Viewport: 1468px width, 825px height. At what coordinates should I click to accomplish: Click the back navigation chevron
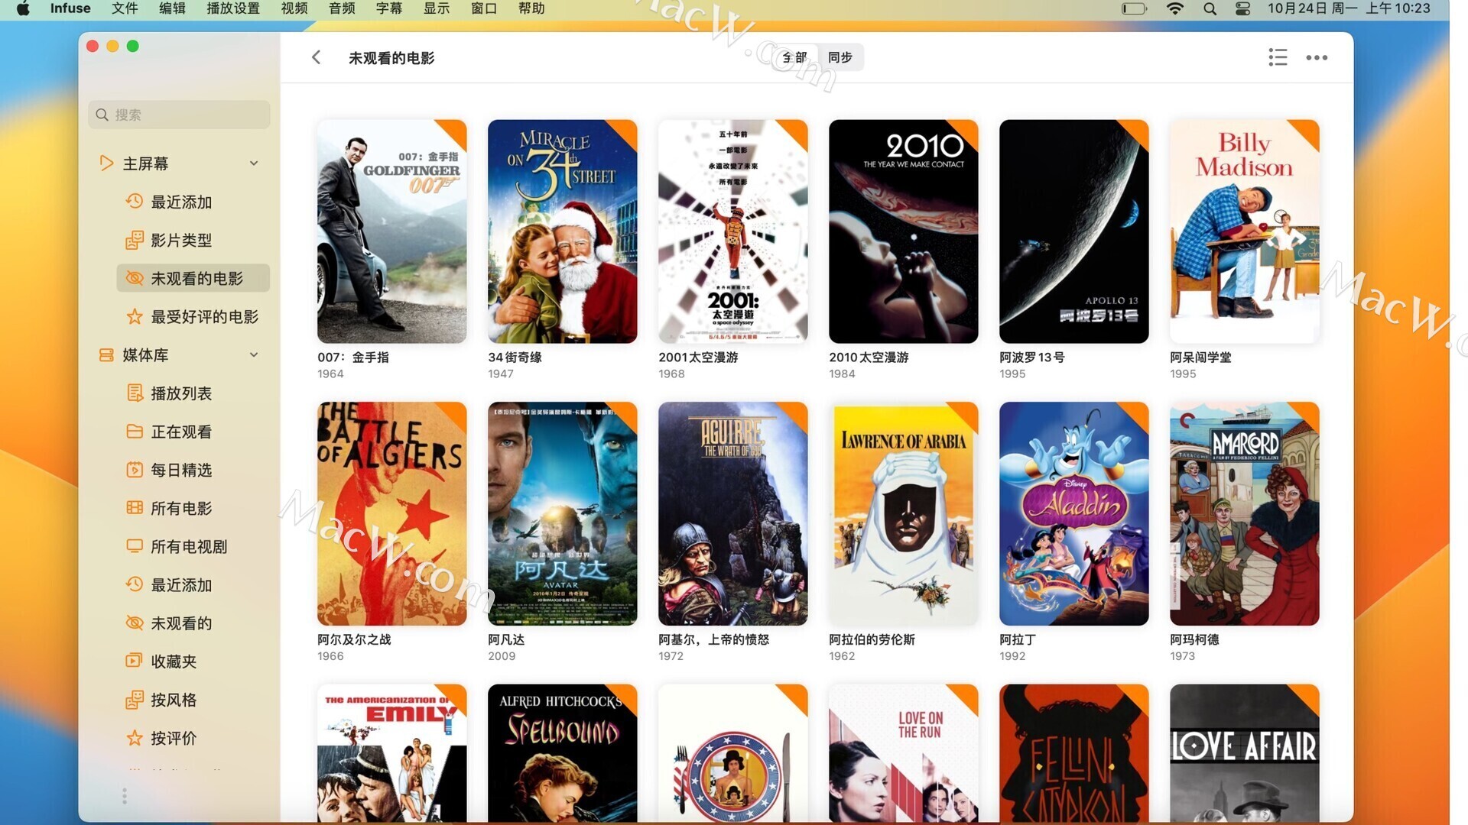pyautogui.click(x=317, y=57)
